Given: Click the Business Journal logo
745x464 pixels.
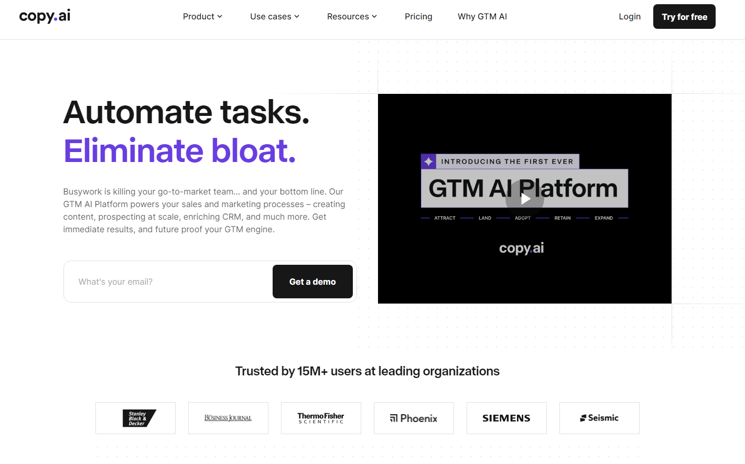Looking at the screenshot, I should tap(228, 418).
